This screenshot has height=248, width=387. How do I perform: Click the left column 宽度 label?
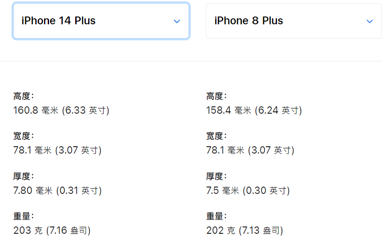point(23,136)
